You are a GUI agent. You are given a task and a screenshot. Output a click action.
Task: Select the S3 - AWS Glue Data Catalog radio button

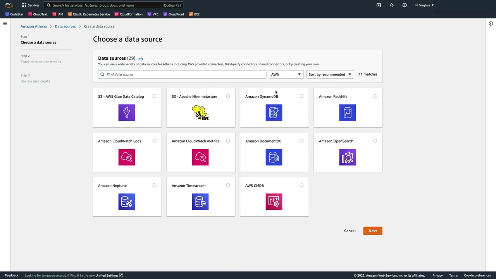[154, 96]
